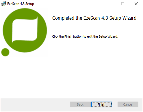Click the white page shape inside the logo
The image size is (143, 112).
tap(25, 30)
